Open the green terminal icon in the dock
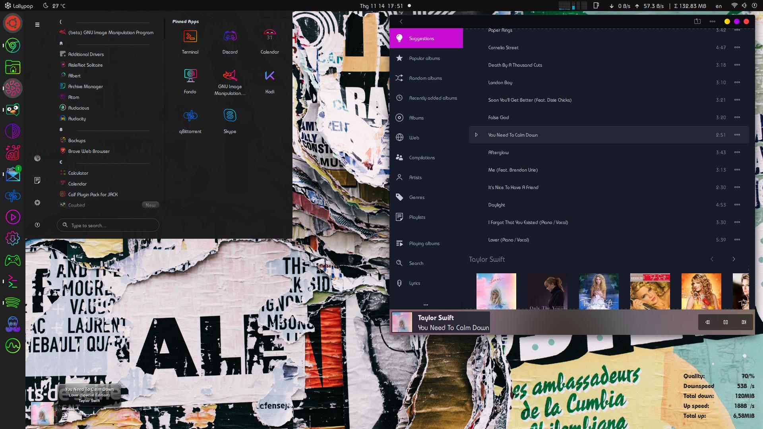 pos(13,282)
